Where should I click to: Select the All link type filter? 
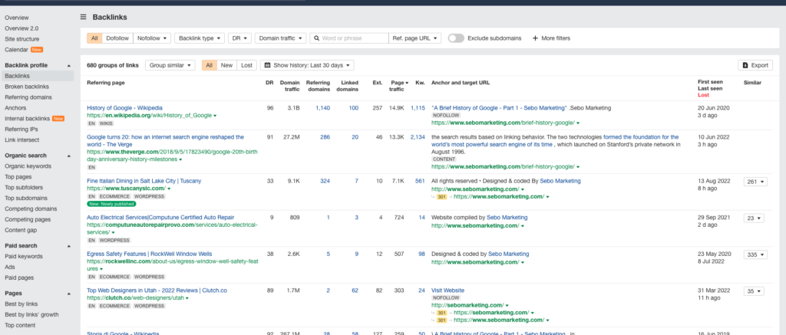pyautogui.click(x=94, y=38)
